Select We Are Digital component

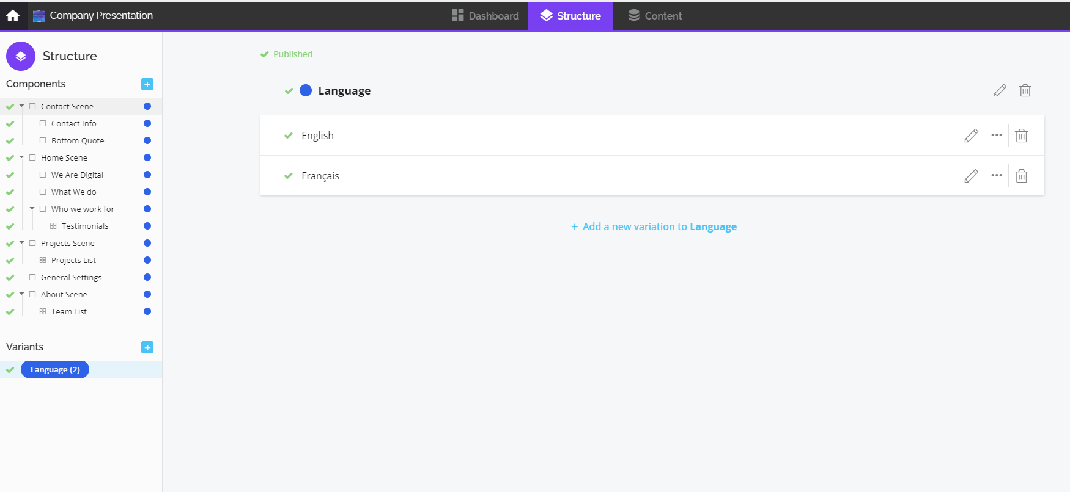pyautogui.click(x=77, y=175)
